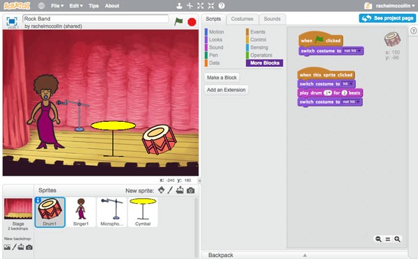This screenshot has height=259, width=418.
Task: Select the duplicate stamp tool in toolbar
Action: point(180,6)
